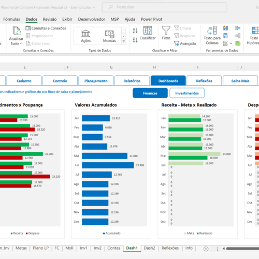Switch to the Revisão ribbon tab
Viewport: 259px width, 259px height.
coord(50,19)
